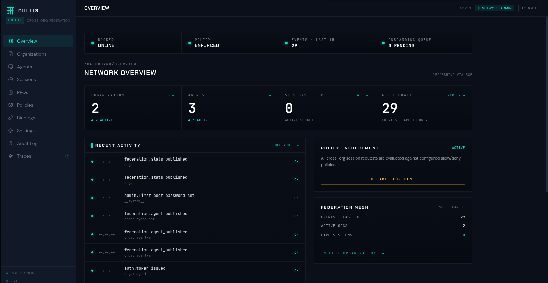Click the Logout button
The width and height of the screenshot is (548, 283).
[529, 8]
